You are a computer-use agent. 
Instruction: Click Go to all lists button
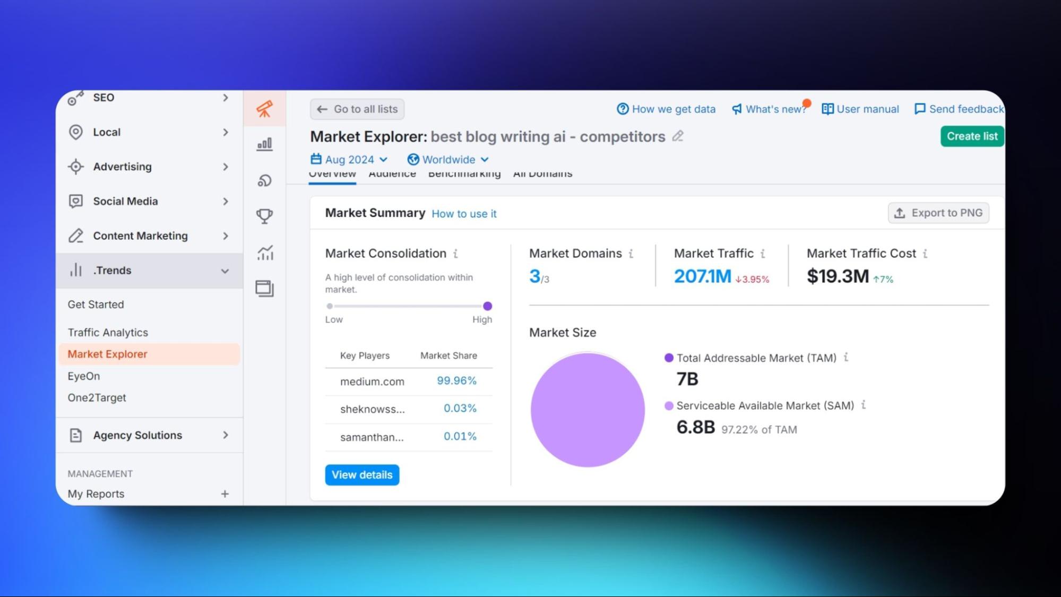click(357, 109)
